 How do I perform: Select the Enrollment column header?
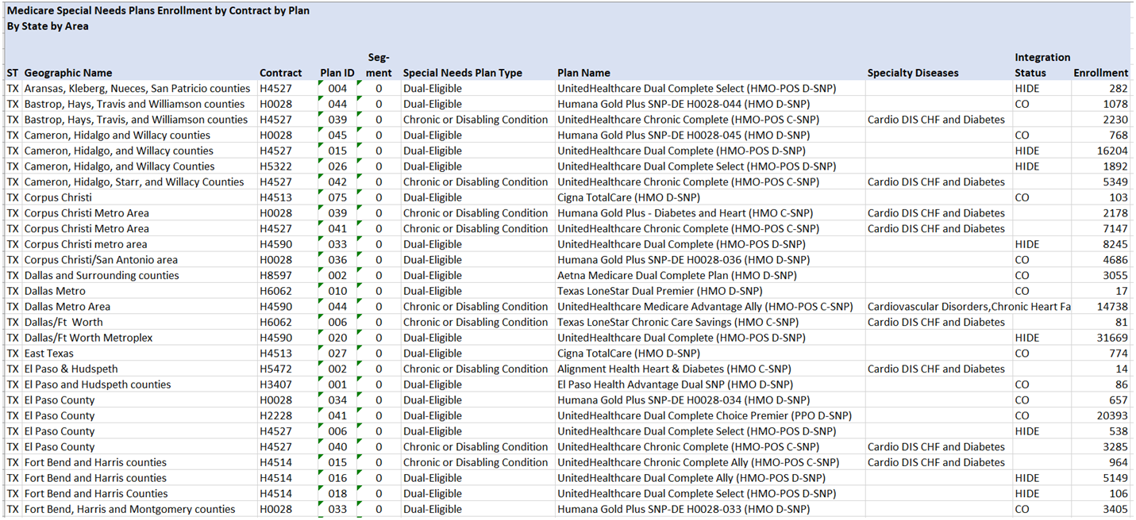click(x=1101, y=73)
